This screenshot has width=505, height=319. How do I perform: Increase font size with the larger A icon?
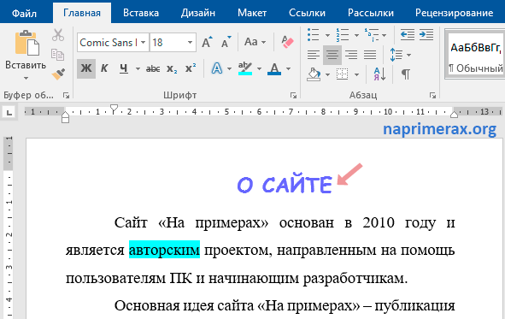pyautogui.click(x=207, y=42)
